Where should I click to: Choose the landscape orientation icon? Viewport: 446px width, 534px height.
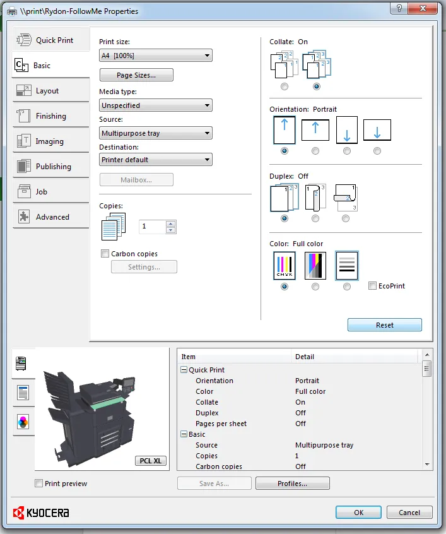click(315, 130)
